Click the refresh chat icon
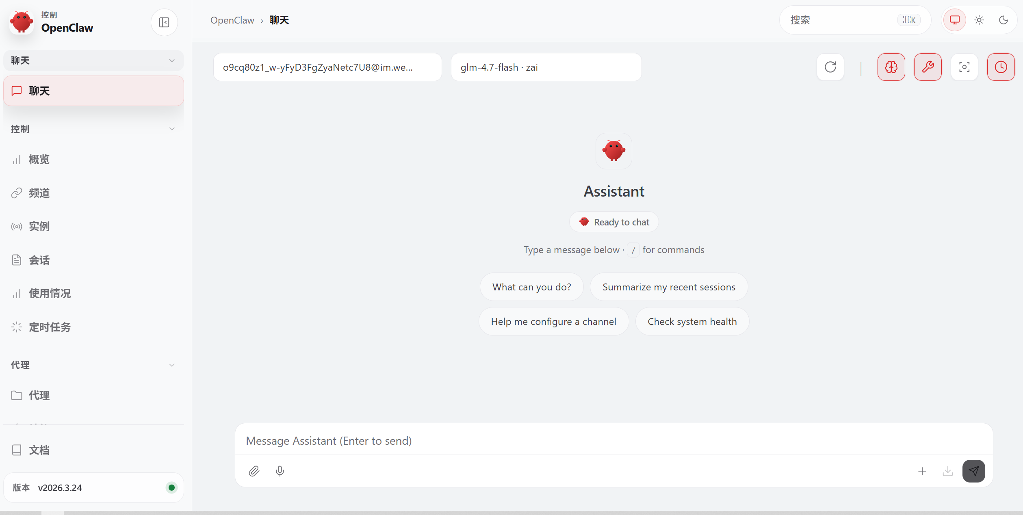 tap(830, 67)
